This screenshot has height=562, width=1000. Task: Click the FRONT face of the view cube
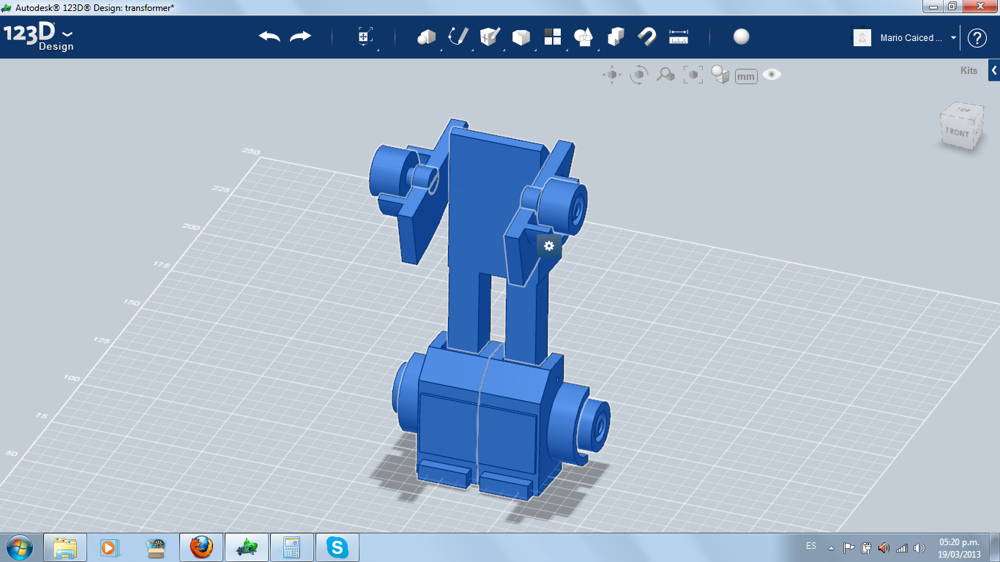(957, 133)
